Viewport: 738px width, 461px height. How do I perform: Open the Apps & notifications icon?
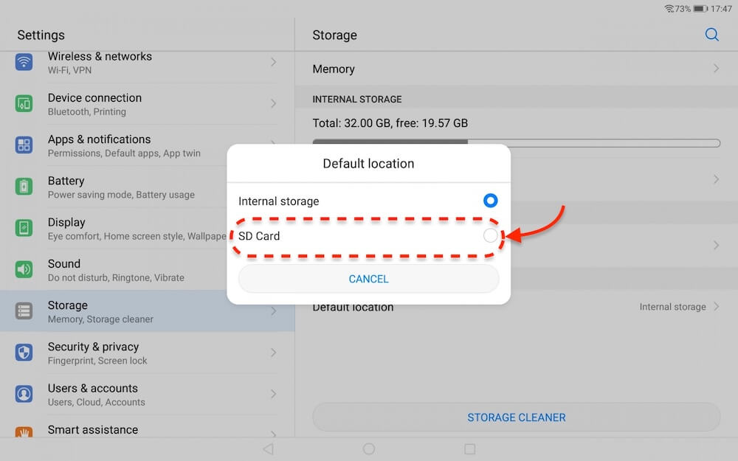[x=24, y=145]
